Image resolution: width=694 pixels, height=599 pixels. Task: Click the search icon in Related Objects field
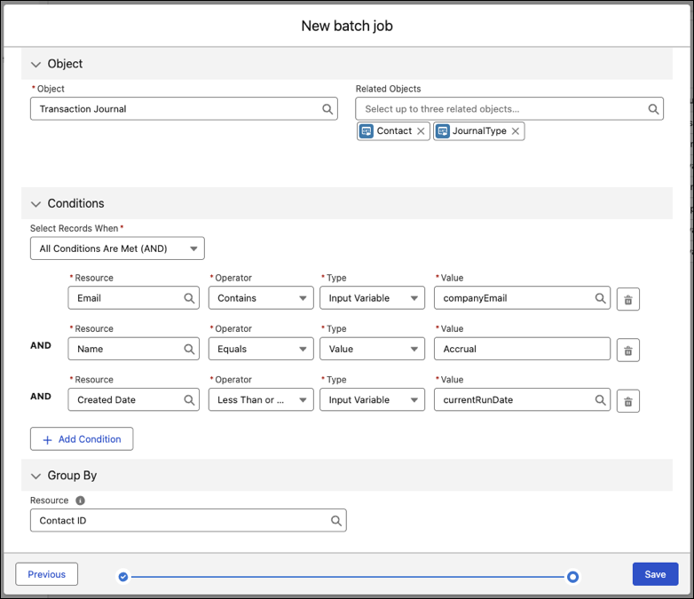[x=653, y=109]
